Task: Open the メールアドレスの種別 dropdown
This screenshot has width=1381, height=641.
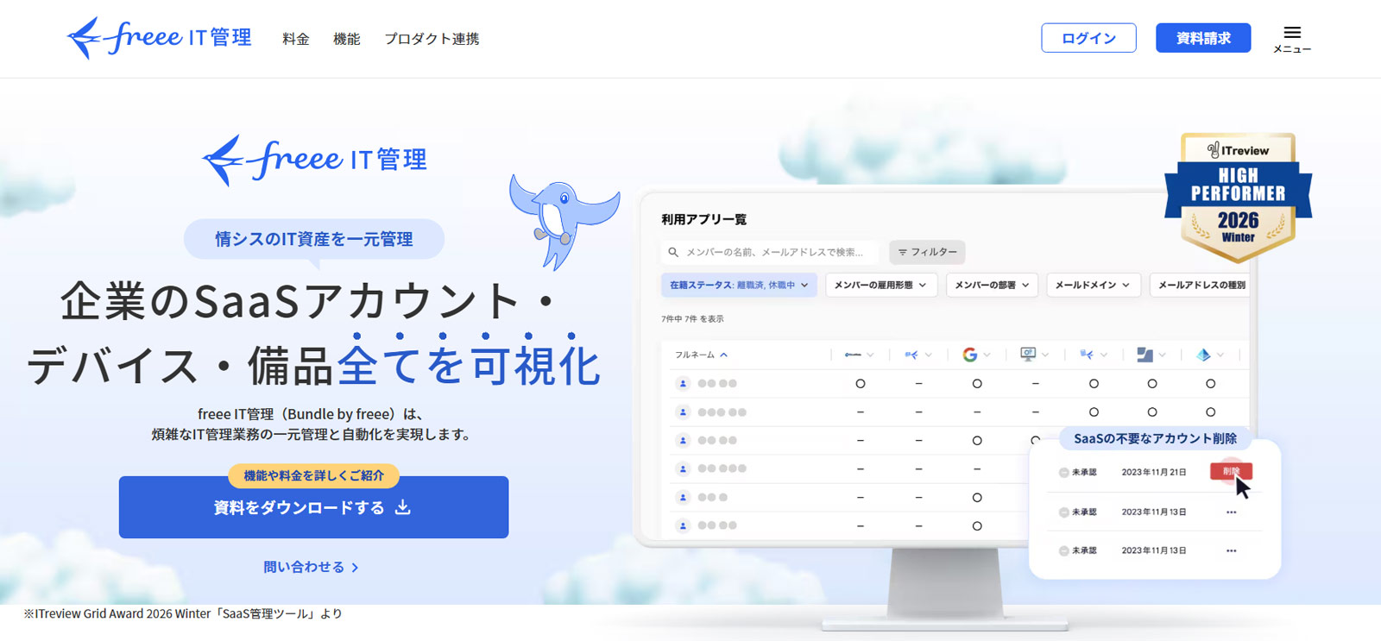Action: click(x=1200, y=285)
